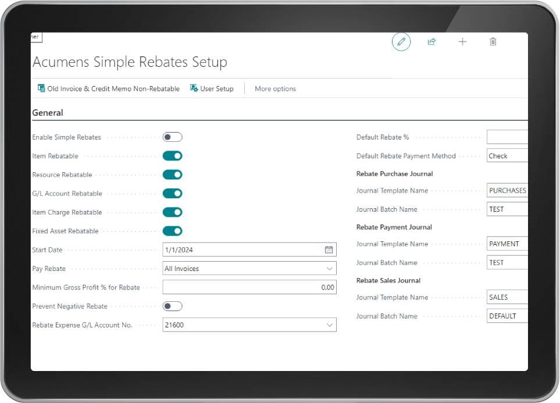Toggle Resource Rebatable switch

[x=173, y=174]
